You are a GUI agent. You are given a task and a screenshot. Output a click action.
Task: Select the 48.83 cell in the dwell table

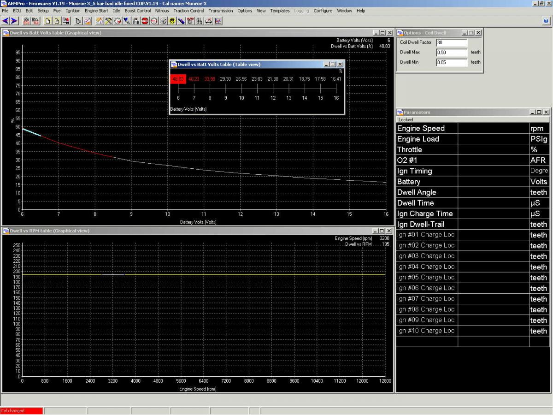(x=178, y=79)
